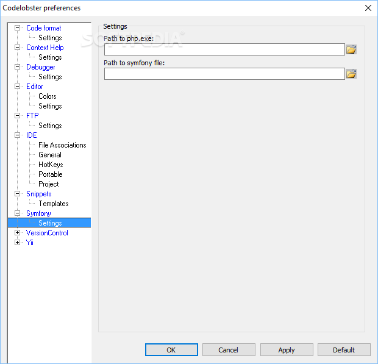This screenshot has height=364, width=378.
Task: Select the VersionControl category
Action: [x=47, y=233]
